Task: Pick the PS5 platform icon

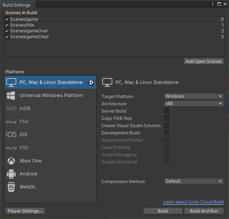Action: click(x=11, y=148)
